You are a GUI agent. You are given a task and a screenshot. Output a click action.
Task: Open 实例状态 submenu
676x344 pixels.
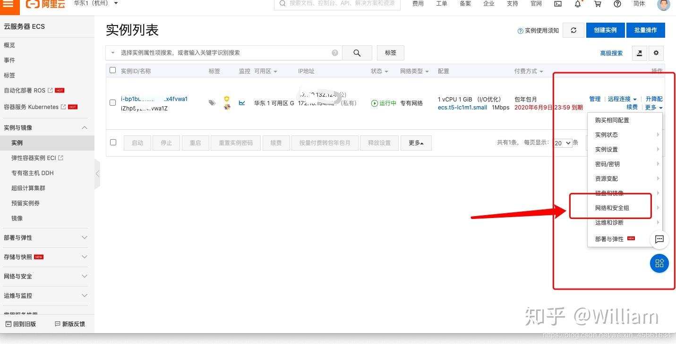point(625,134)
